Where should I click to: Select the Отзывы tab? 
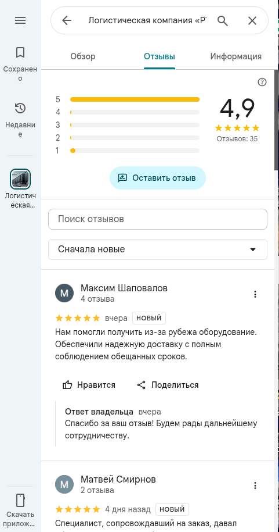point(160,56)
